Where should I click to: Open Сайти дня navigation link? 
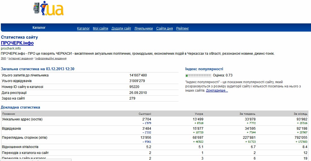click(x=164, y=28)
